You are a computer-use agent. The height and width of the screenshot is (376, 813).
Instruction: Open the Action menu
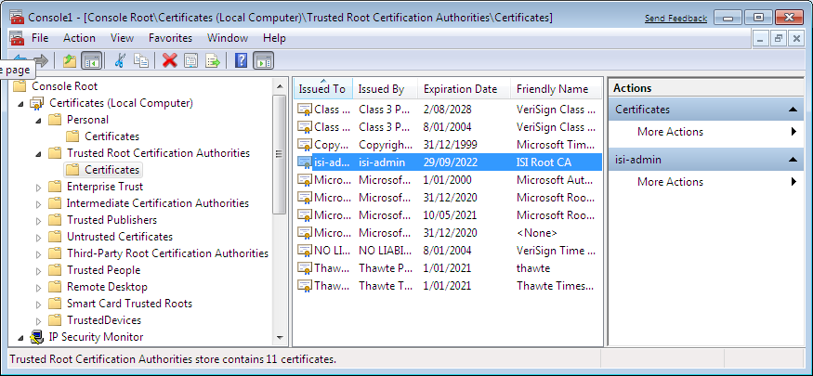pyautogui.click(x=79, y=38)
